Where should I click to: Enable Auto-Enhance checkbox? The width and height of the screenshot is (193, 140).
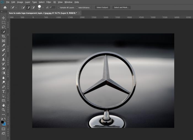click(x=77, y=8)
